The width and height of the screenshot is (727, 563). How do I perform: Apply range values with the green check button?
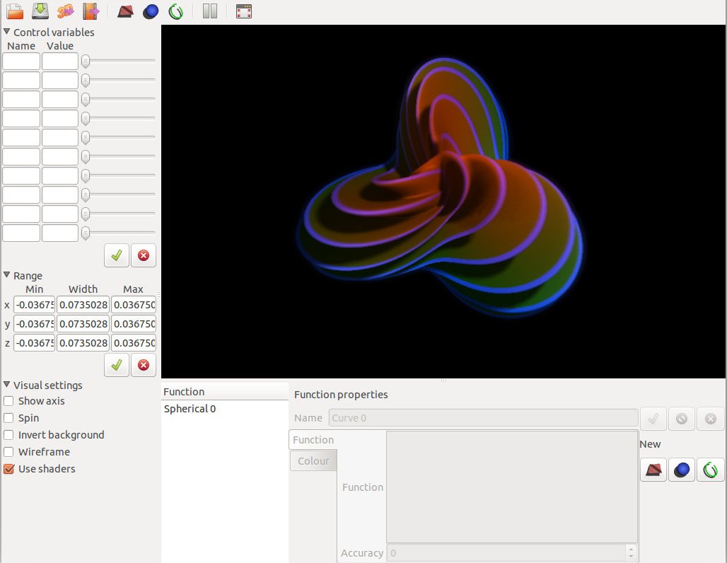pos(117,365)
